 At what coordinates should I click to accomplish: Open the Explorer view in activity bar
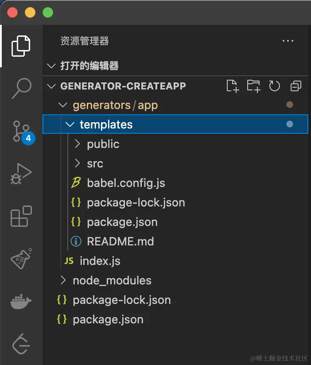coord(21,45)
